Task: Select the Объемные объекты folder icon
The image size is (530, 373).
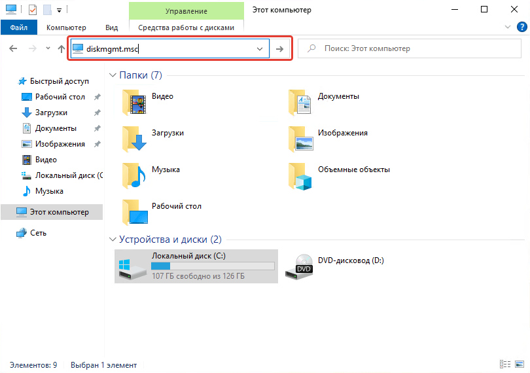Action: click(x=300, y=176)
